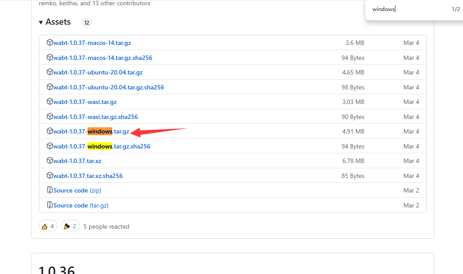Click package icon for the highlighted windows.tar.gz asset
463x274 pixels.
(50, 131)
